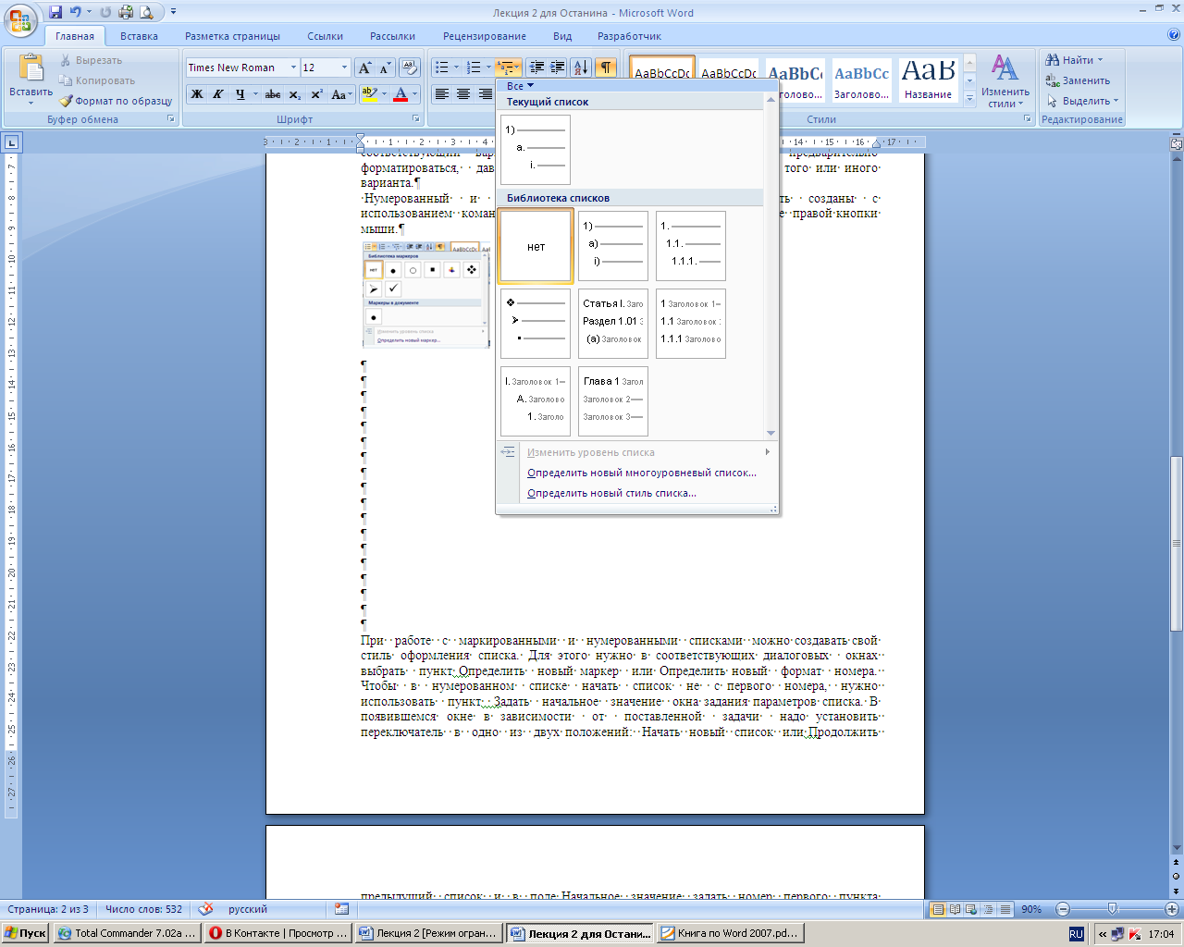Switch to Total Commander in the taskbar
This screenshot has height=947, width=1184.
coord(128,933)
